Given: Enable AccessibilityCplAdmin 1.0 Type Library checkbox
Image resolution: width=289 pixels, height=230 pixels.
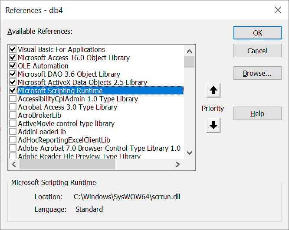Looking at the screenshot, I should 13,99.
